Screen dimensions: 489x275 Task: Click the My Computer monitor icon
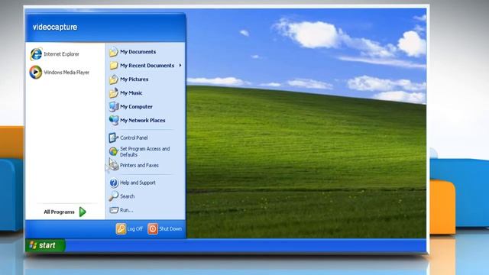tap(114, 107)
